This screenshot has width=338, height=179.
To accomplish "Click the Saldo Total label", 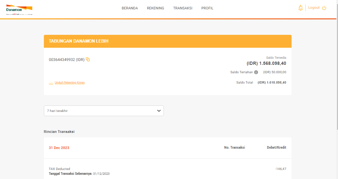I will tap(245, 83).
